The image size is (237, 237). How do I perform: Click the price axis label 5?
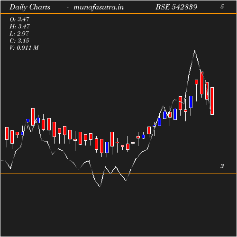[222, 7]
